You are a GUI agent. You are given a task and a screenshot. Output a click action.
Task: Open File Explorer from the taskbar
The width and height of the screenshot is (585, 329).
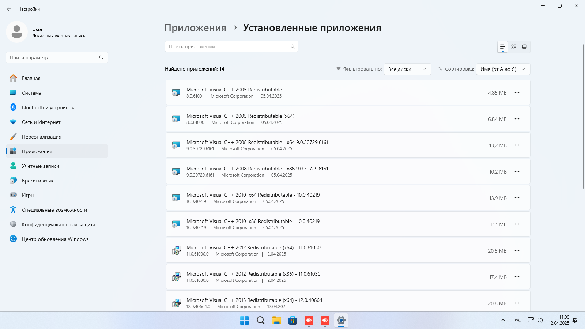pos(276,321)
